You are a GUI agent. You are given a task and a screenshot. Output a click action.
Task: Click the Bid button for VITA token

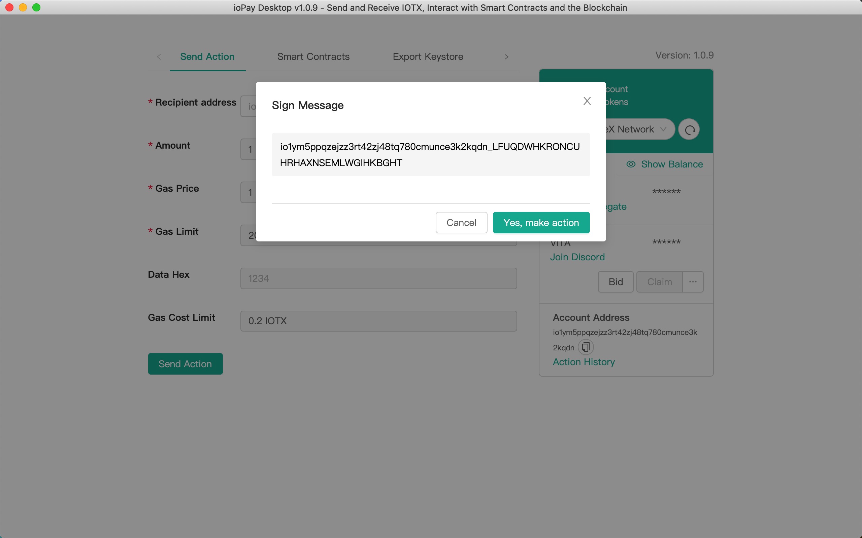click(x=615, y=281)
